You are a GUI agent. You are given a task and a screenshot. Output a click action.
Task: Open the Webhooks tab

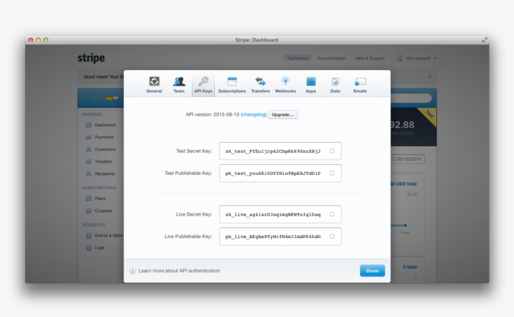click(285, 85)
